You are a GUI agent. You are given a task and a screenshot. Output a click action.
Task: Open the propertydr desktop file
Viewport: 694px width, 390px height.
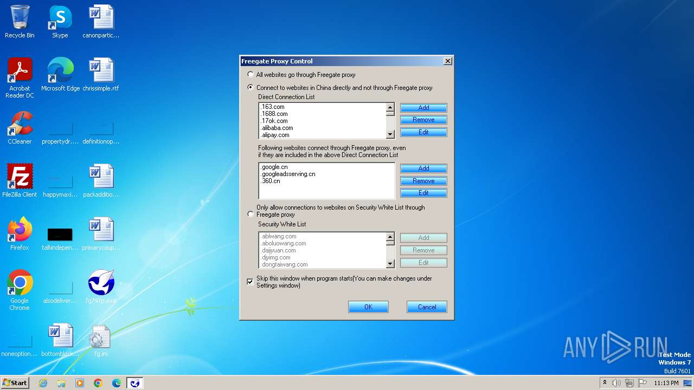[x=60, y=133]
